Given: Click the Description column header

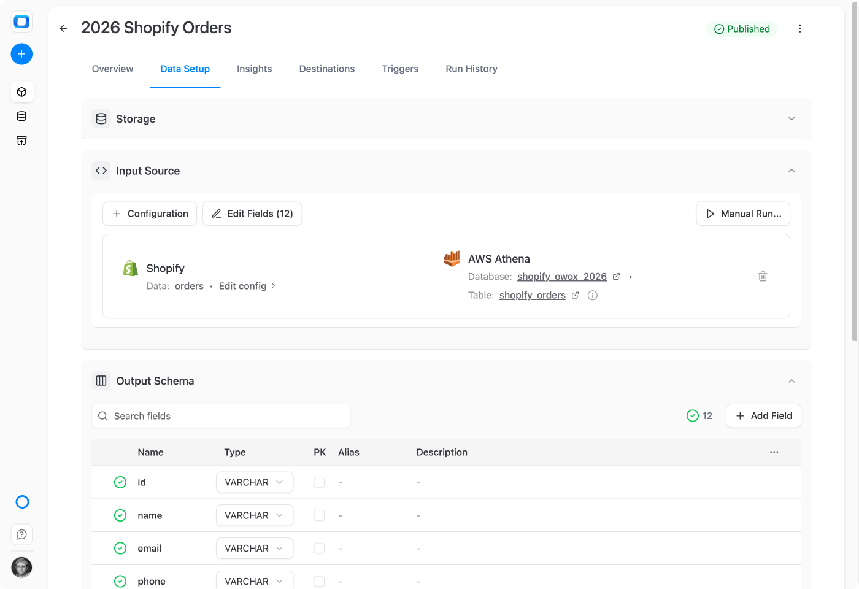Looking at the screenshot, I should (442, 452).
